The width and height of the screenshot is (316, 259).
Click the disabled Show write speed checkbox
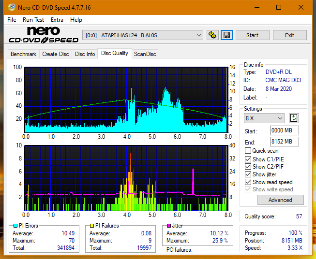[x=248, y=189]
